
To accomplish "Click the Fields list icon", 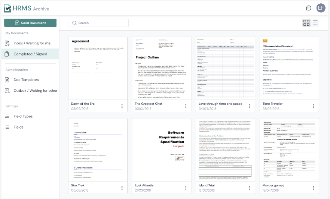I will 7,127.
